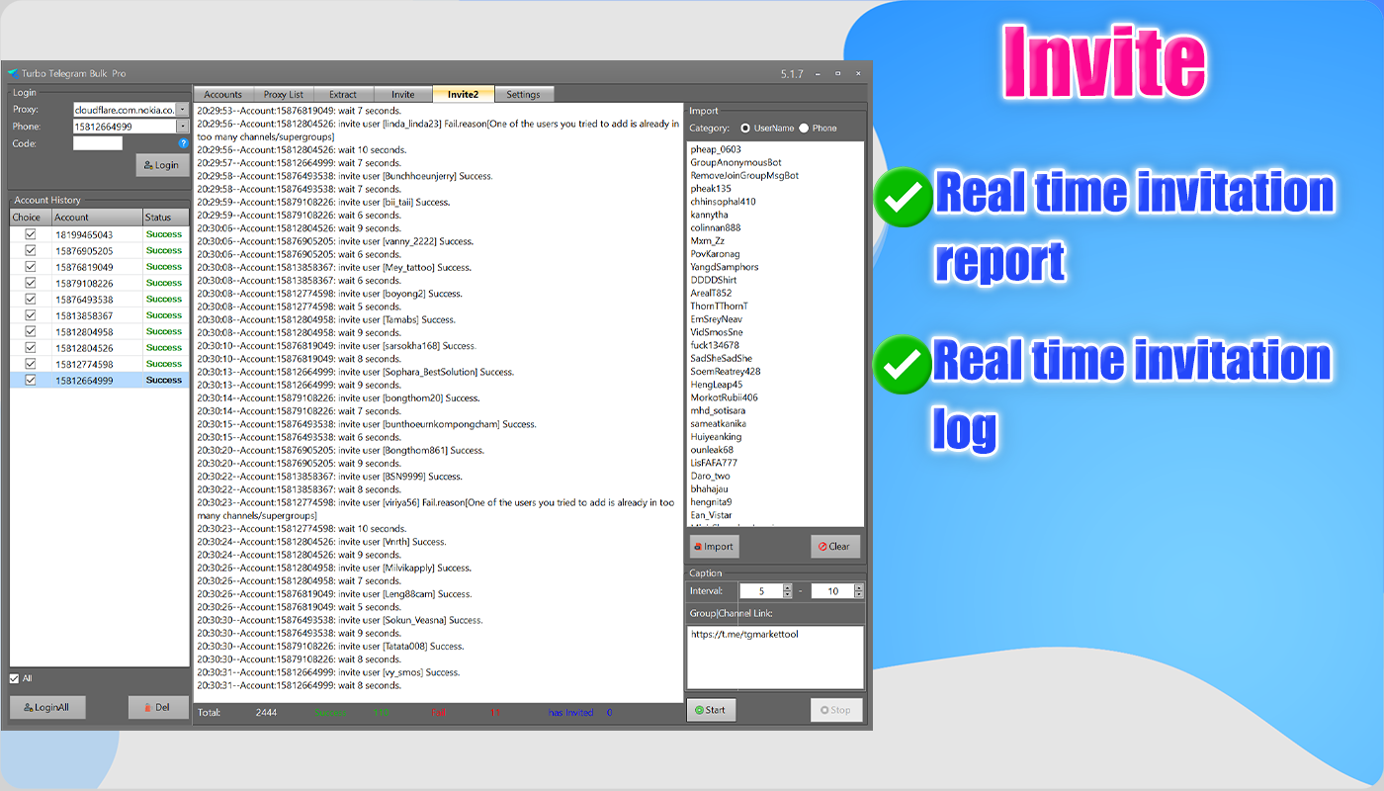
Task: Switch to the Invite tab
Action: [403, 95]
